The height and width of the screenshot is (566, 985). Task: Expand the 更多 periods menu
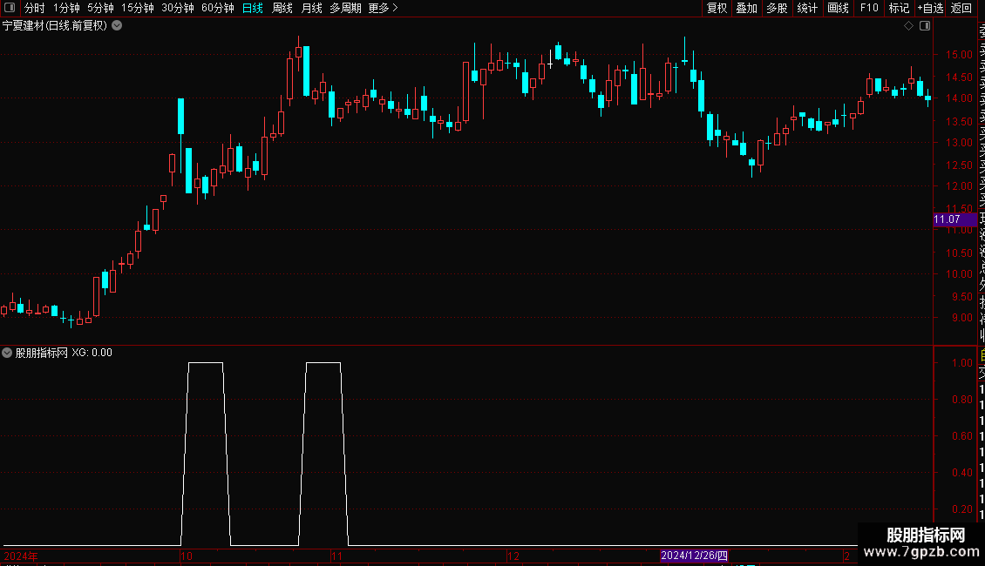[383, 8]
